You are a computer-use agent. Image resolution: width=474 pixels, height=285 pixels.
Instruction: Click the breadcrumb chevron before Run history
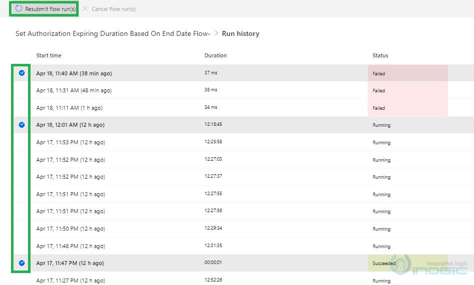tap(216, 33)
